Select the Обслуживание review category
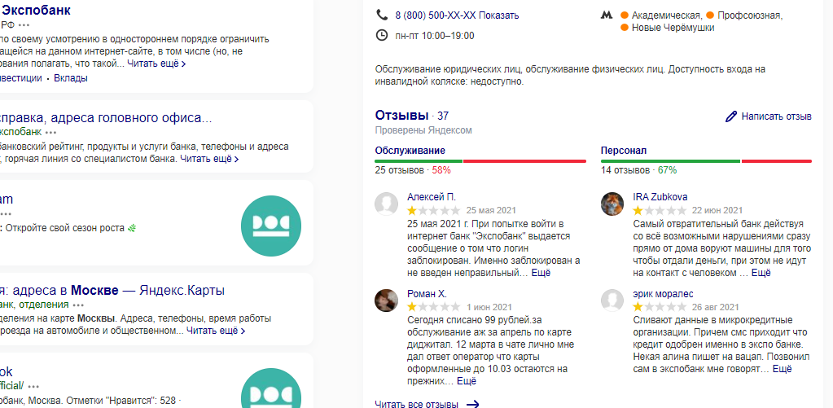Viewport: 833px width, 408px height. [x=410, y=151]
